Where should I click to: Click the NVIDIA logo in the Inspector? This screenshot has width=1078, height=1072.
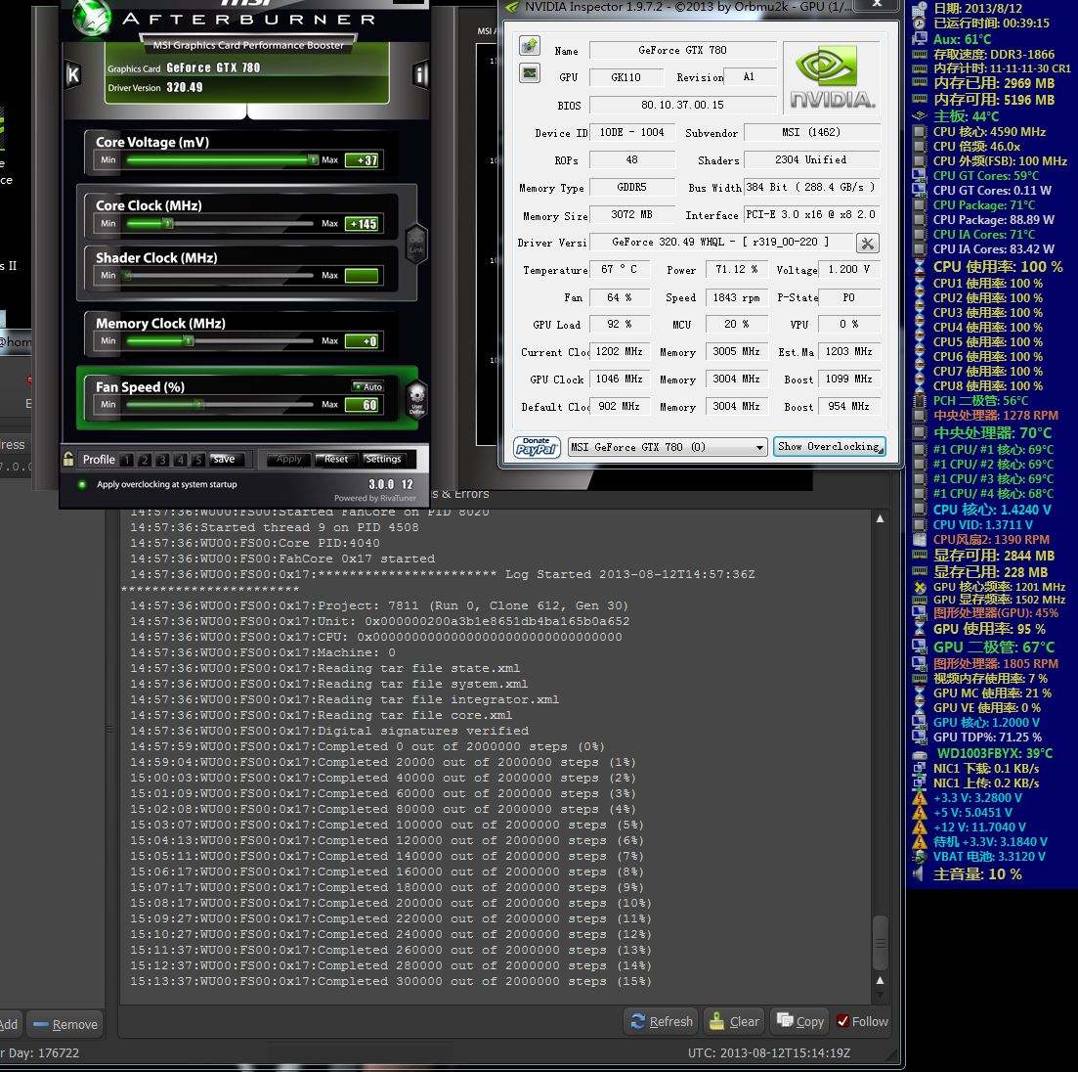point(832,77)
